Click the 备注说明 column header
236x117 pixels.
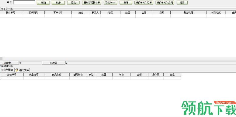coord(188,12)
